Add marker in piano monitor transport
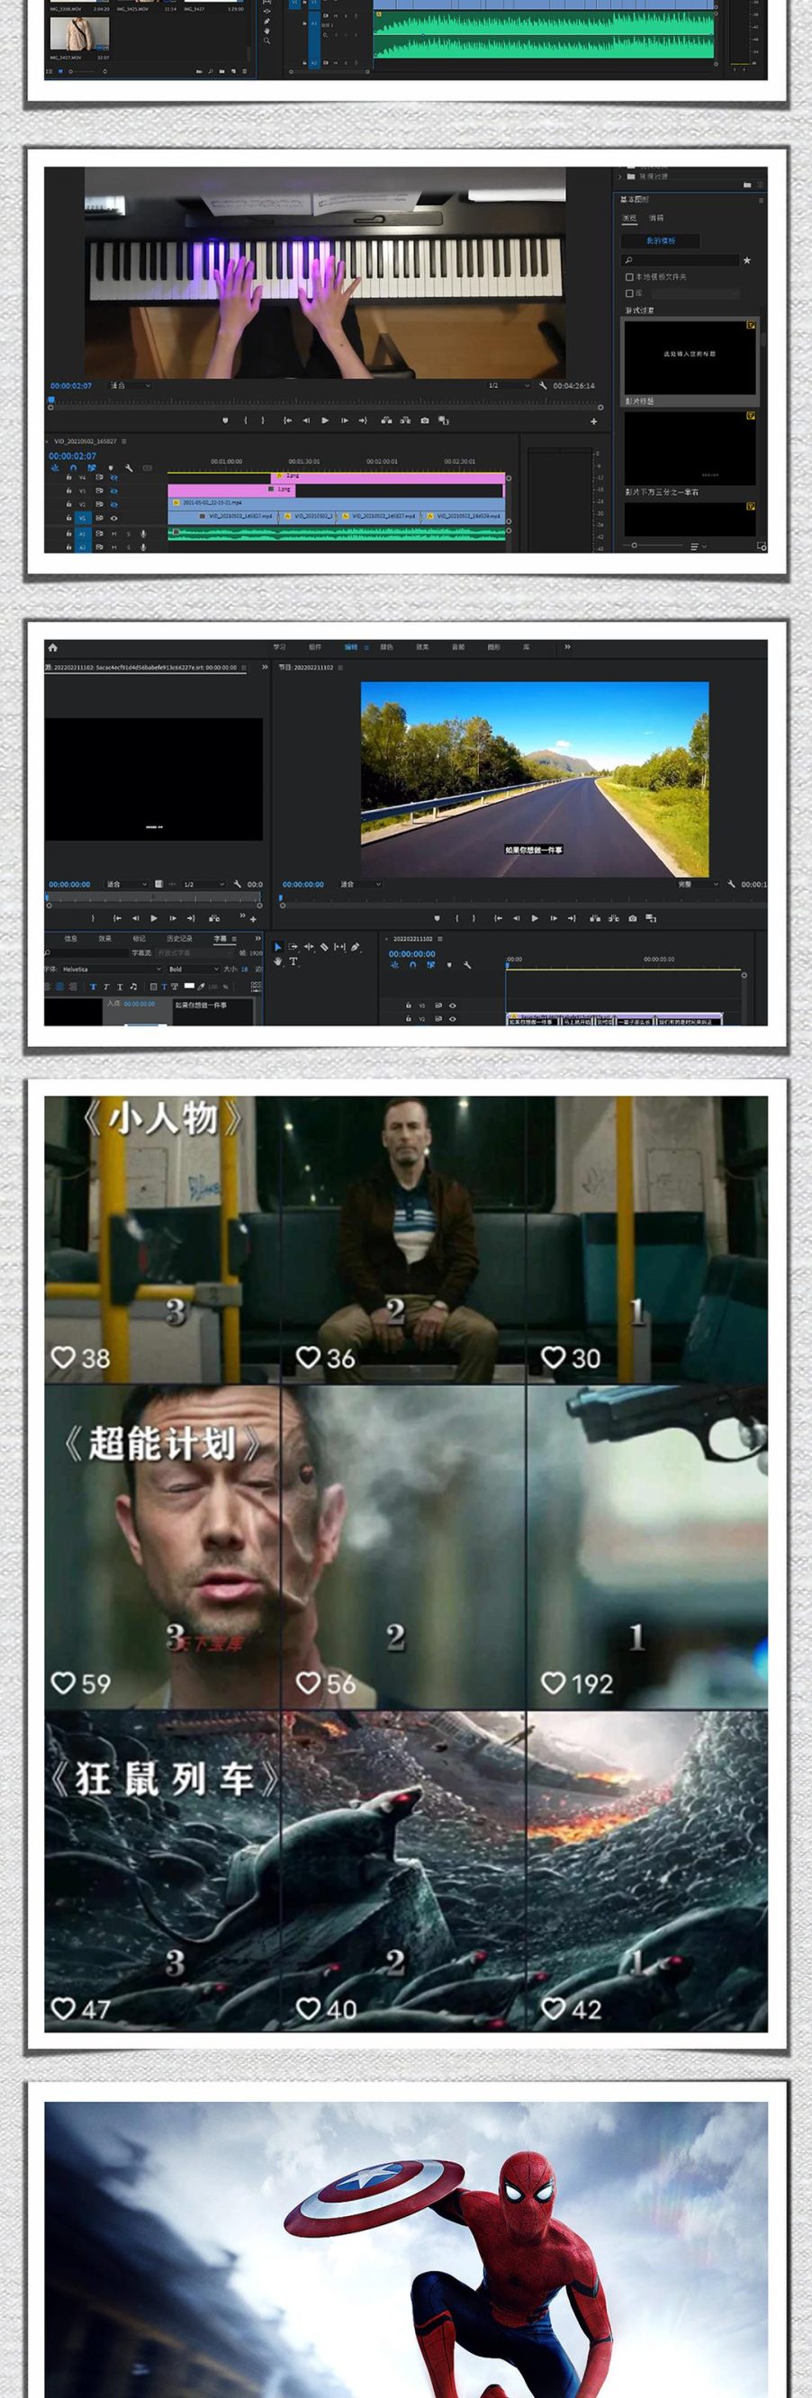 pyautogui.click(x=225, y=420)
